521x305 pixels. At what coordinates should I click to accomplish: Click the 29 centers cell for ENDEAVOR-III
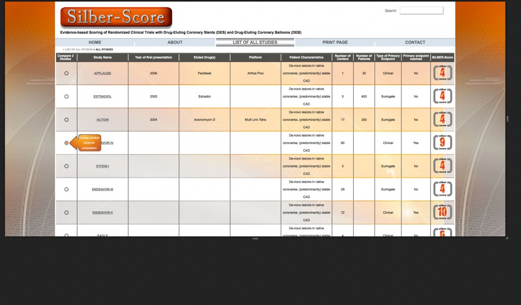(342, 189)
